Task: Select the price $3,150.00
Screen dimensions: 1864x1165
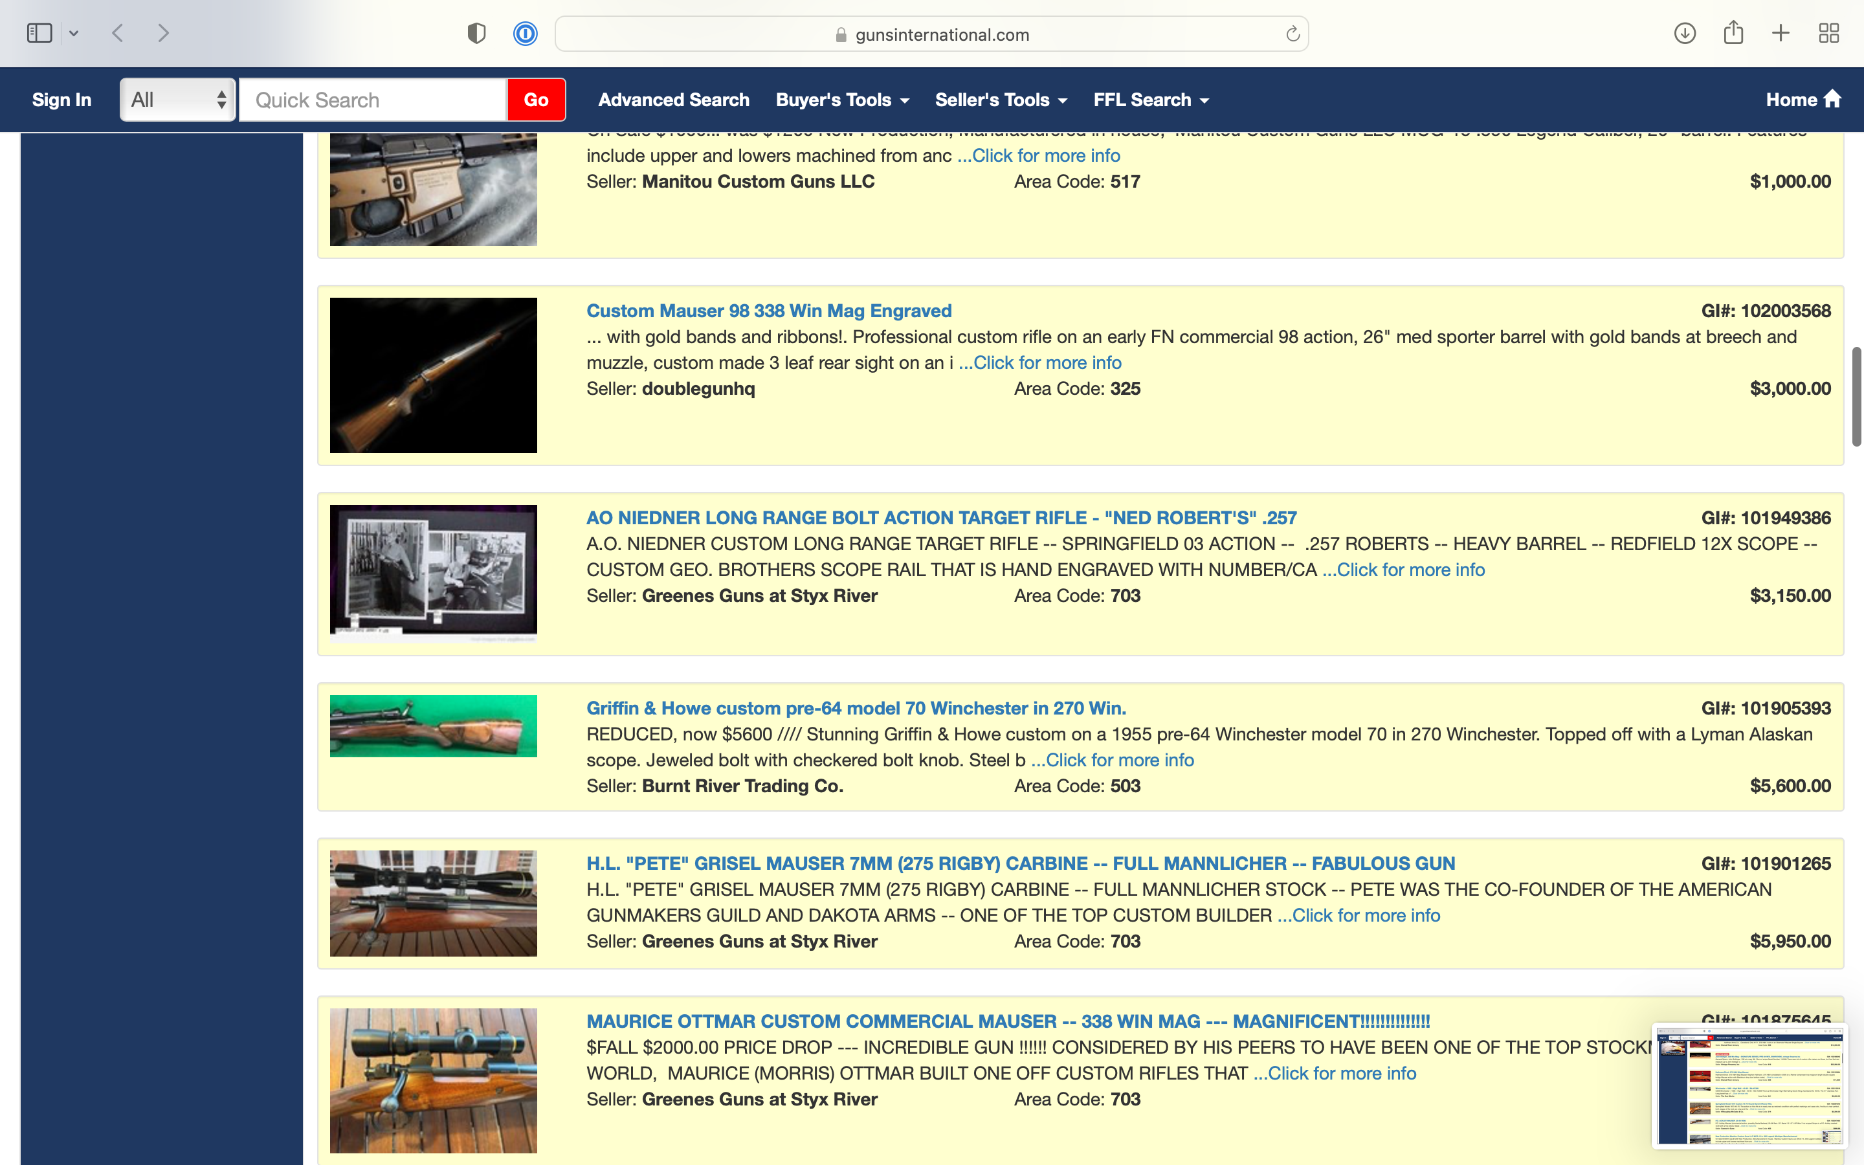Action: 1790,595
